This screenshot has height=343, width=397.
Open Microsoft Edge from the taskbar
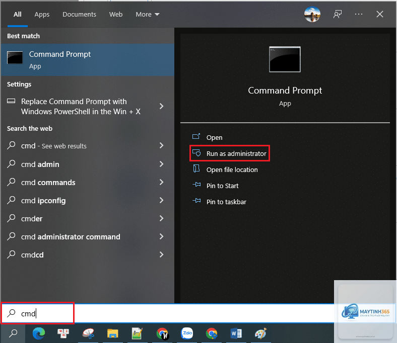click(x=39, y=333)
